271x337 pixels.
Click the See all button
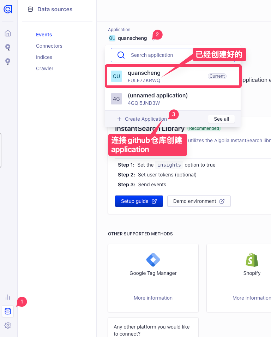pyautogui.click(x=221, y=119)
